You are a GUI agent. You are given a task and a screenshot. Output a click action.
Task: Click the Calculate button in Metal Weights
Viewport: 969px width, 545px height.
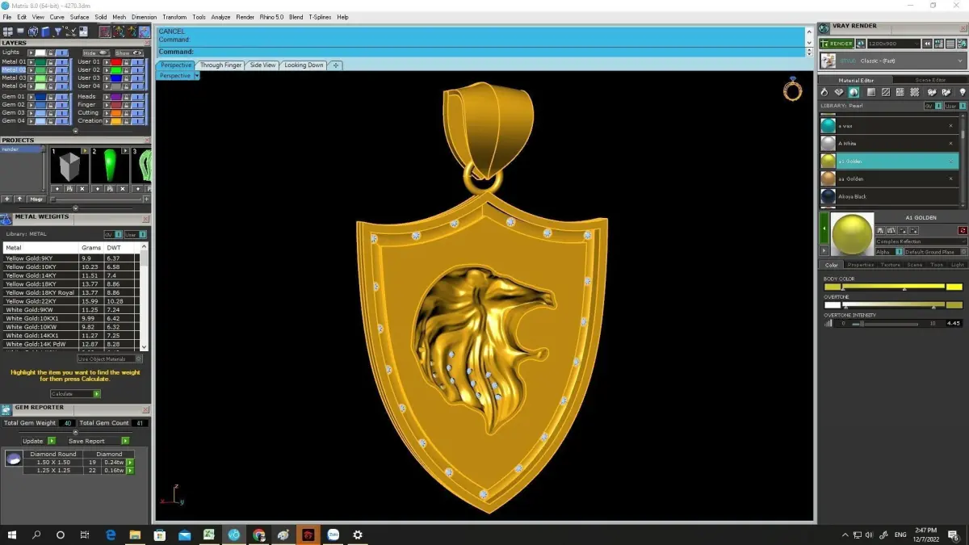coord(75,394)
